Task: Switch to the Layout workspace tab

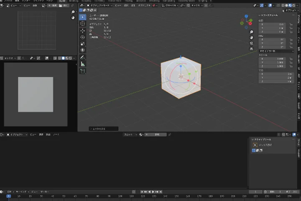Action: tap(62, 1)
